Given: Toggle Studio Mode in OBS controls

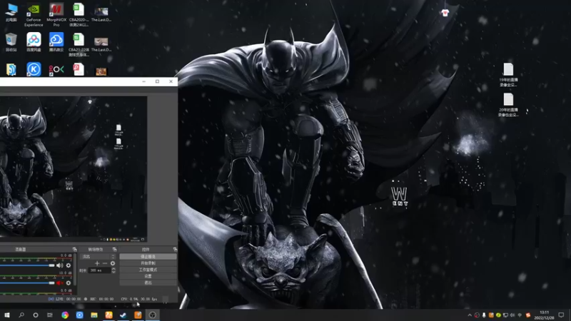Looking at the screenshot, I should coord(148,270).
